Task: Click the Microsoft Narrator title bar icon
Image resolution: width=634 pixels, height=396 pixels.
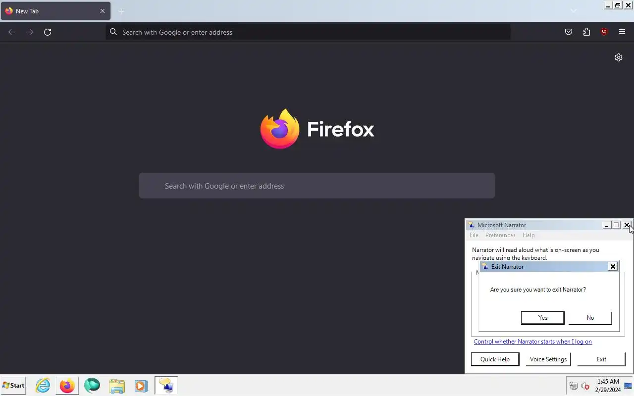Action: pos(472,225)
